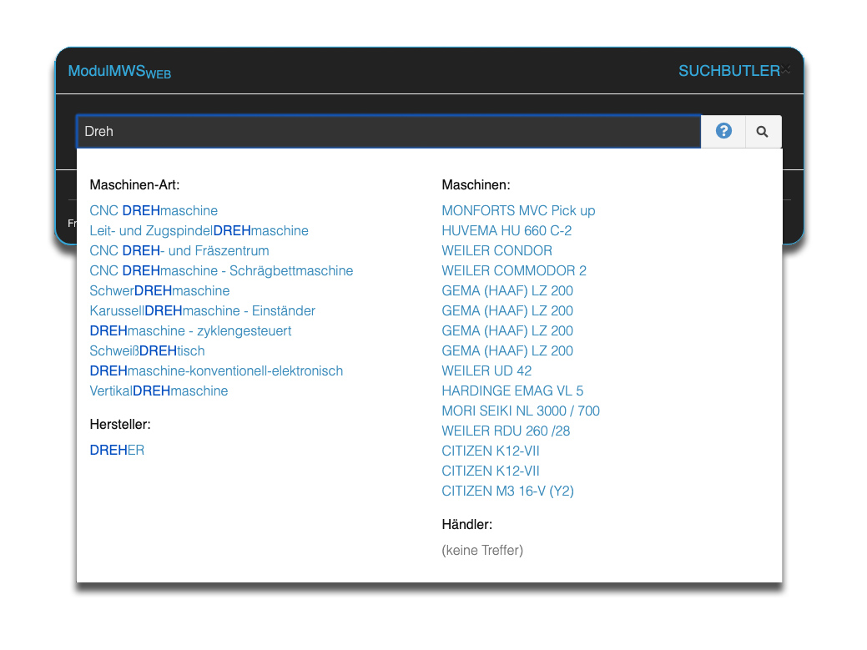Viewport: 867px width, 650px height.
Task: Pick 'CNC DREH- und Fräszentrum' entry
Action: coord(179,250)
